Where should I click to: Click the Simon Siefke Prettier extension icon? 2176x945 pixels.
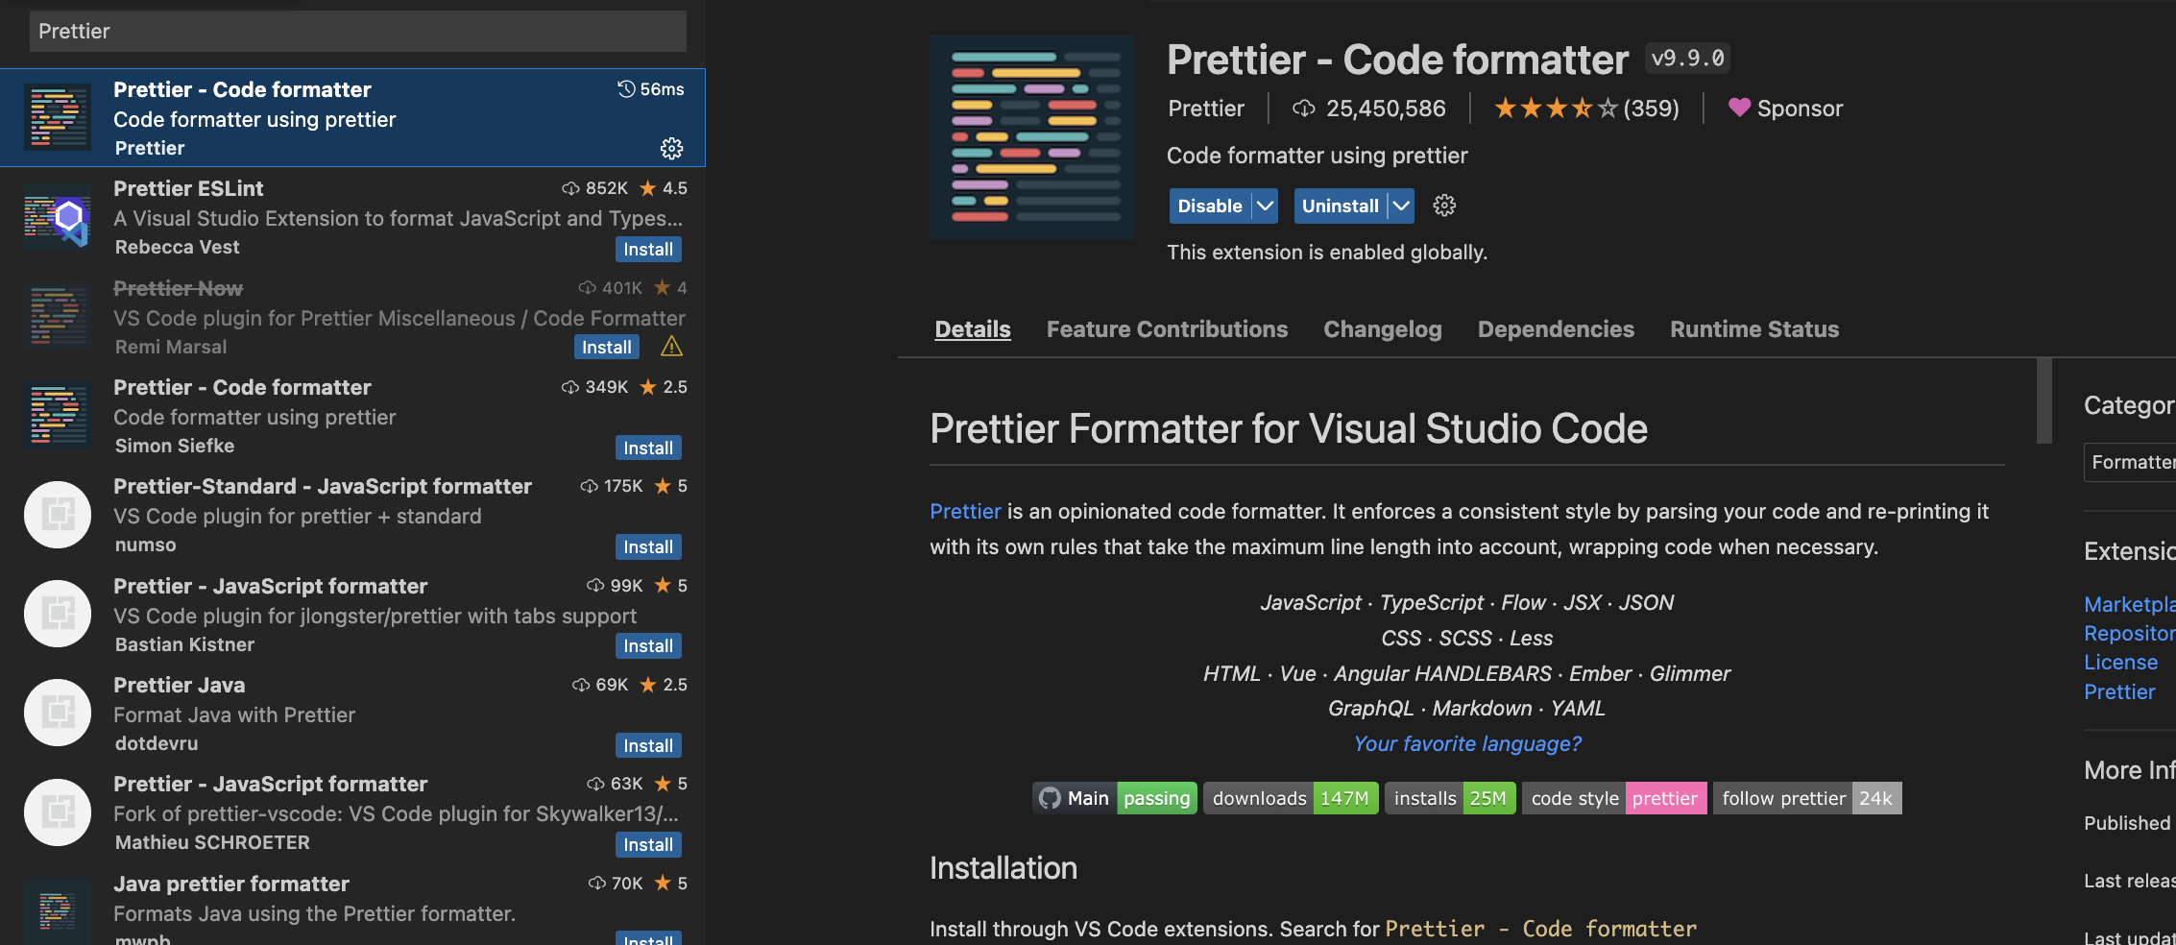tap(58, 416)
